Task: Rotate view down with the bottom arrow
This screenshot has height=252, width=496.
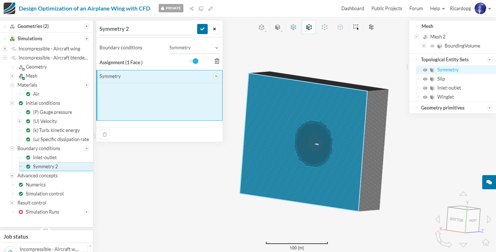Action: 463,245
